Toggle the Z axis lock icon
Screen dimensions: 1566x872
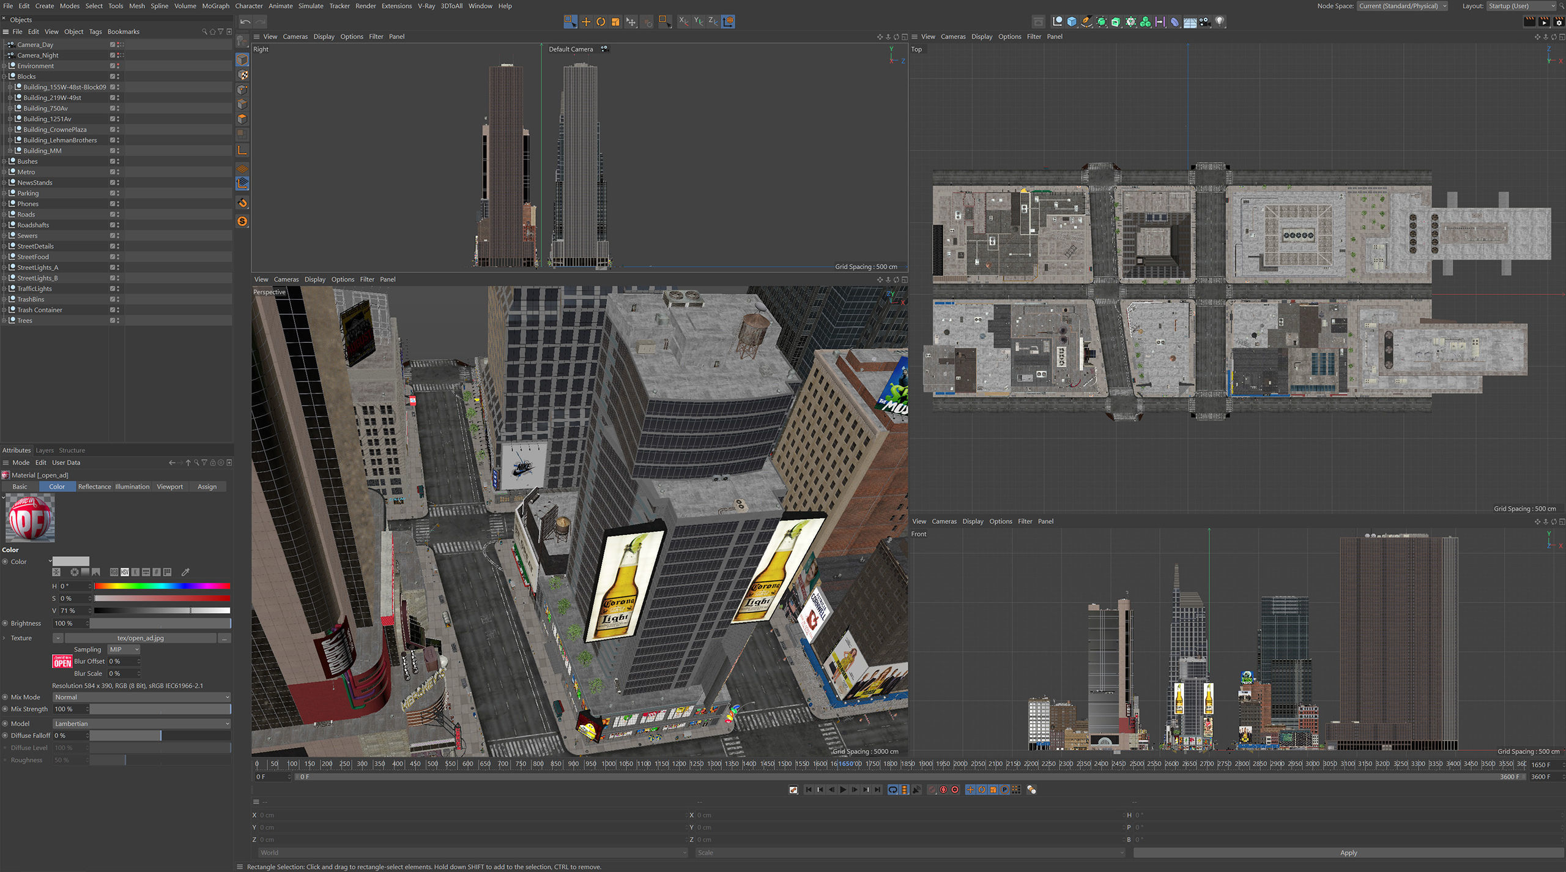coord(713,21)
